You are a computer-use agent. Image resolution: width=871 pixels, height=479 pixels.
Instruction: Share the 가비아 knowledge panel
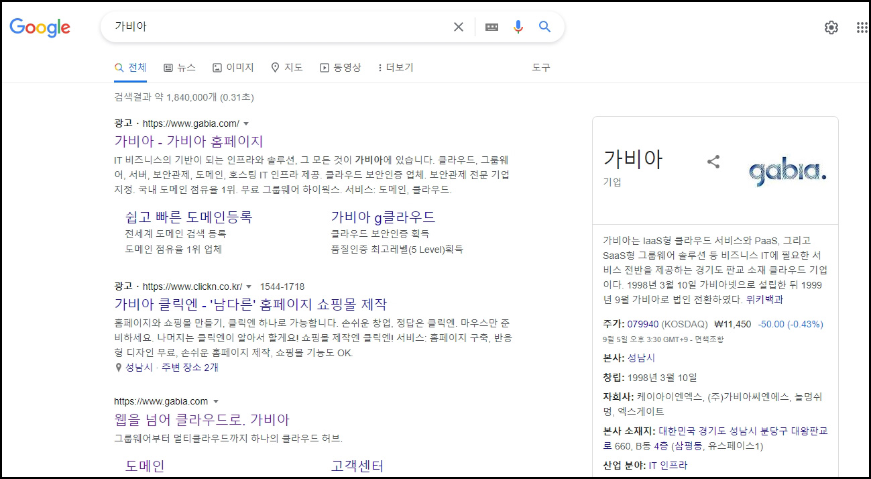pos(713,162)
